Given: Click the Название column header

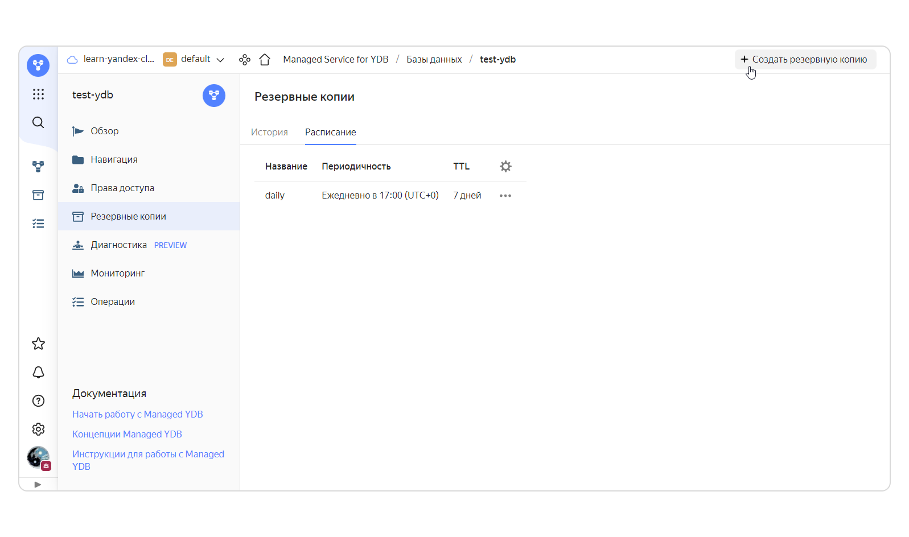Looking at the screenshot, I should point(286,166).
